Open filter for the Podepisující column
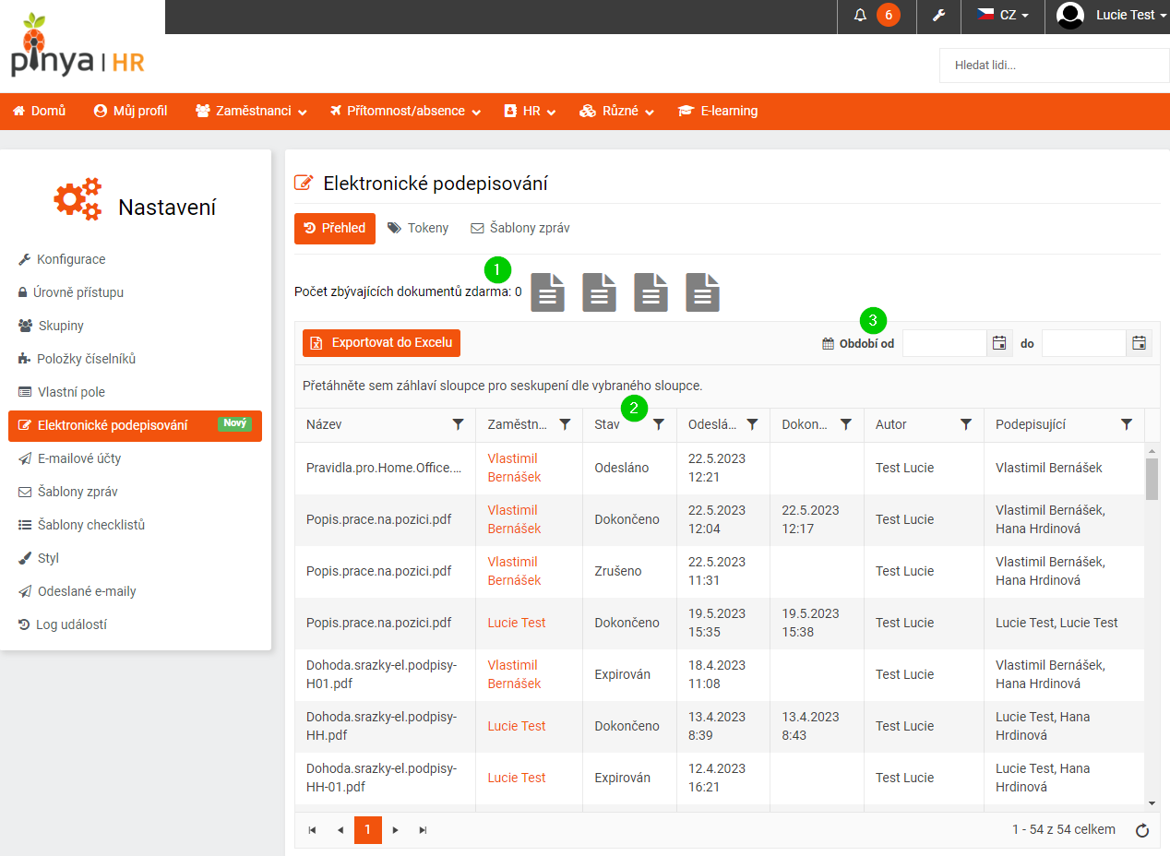Image resolution: width=1170 pixels, height=856 pixels. [1127, 424]
